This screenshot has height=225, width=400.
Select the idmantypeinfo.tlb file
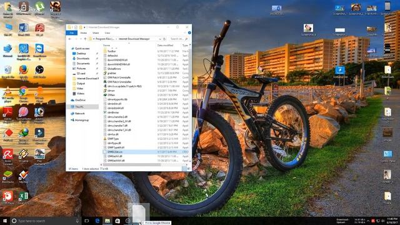(117, 99)
